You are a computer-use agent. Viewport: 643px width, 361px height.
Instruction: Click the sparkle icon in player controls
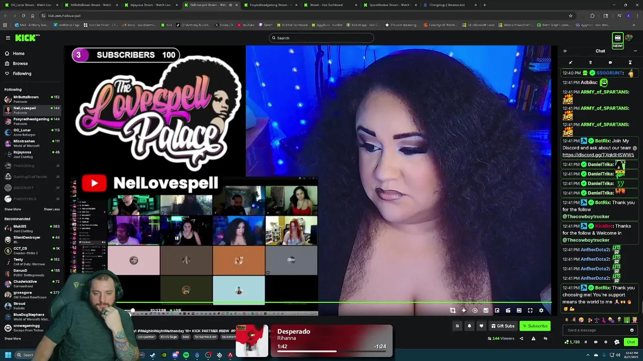point(464,310)
